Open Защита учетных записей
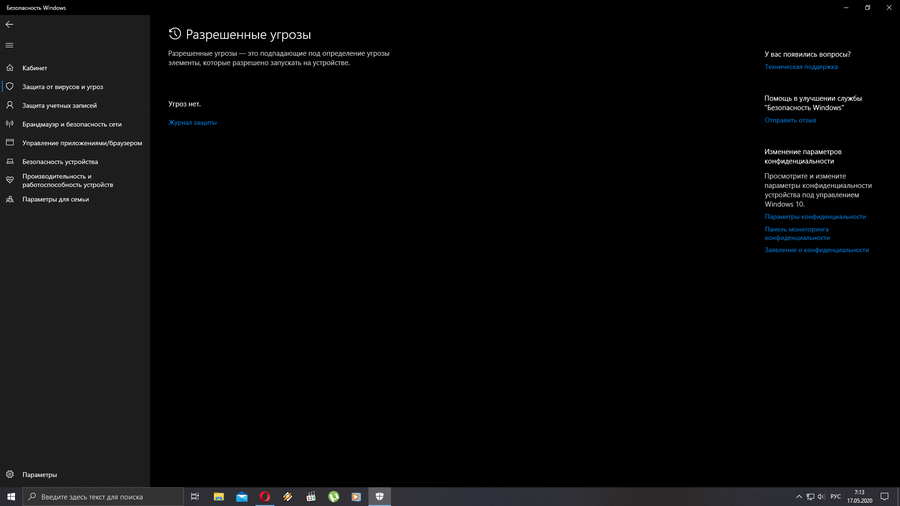900x506 pixels. tap(75, 105)
